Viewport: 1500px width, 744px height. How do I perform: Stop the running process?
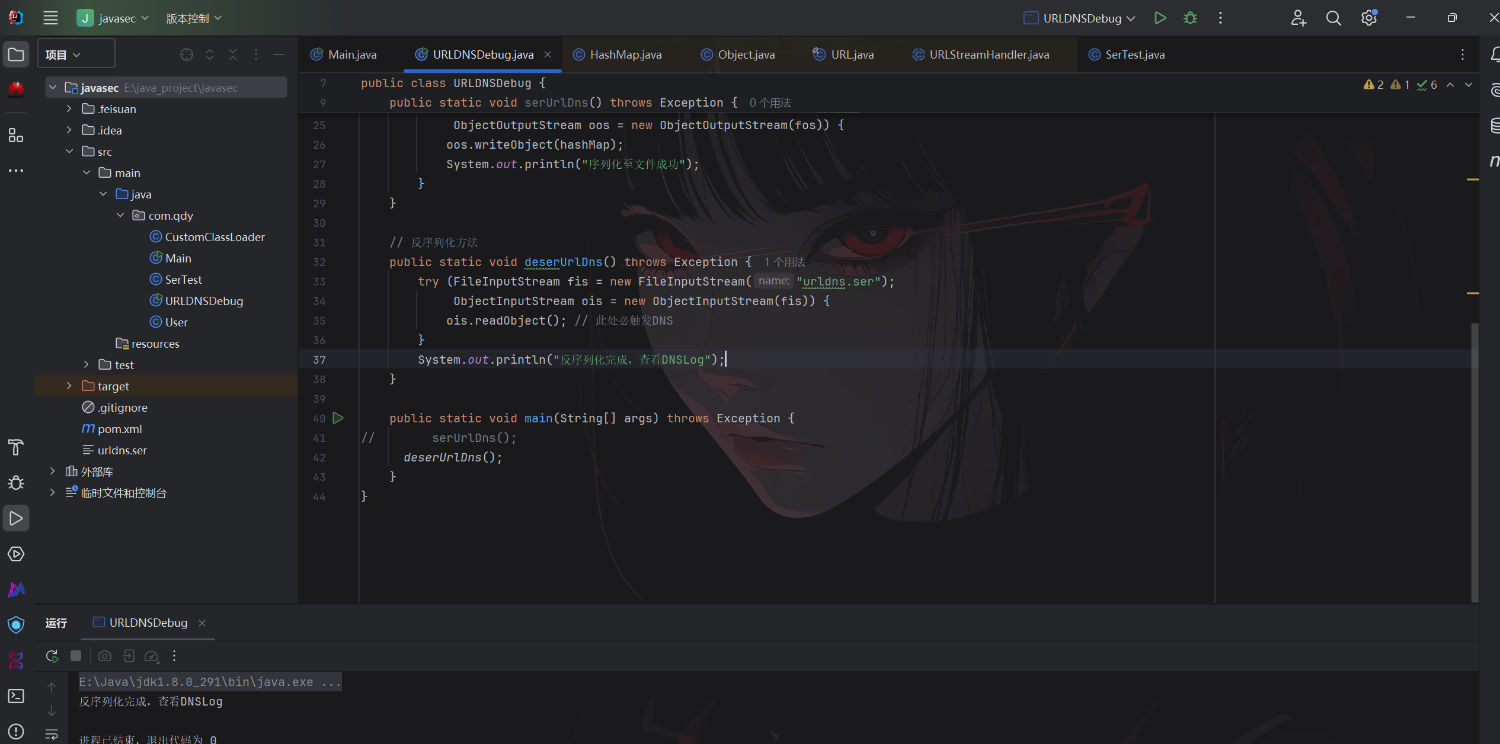76,656
